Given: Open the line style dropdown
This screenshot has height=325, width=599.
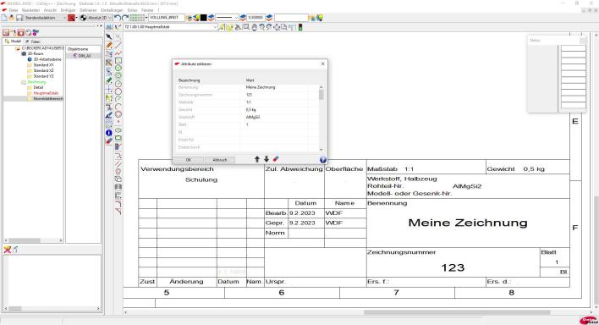Looking at the screenshot, I should click(x=227, y=18).
